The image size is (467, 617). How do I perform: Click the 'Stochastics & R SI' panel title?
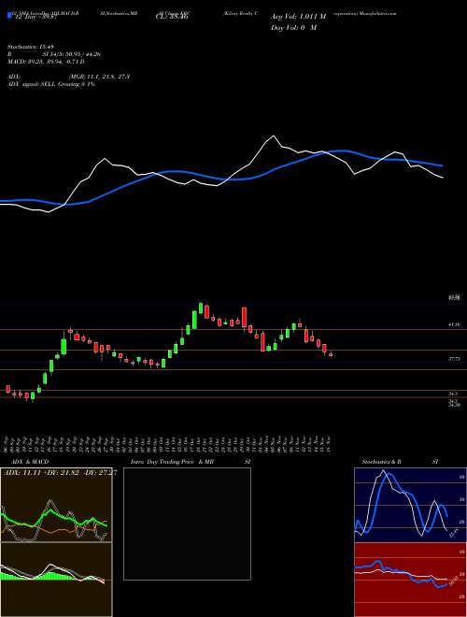point(399,462)
